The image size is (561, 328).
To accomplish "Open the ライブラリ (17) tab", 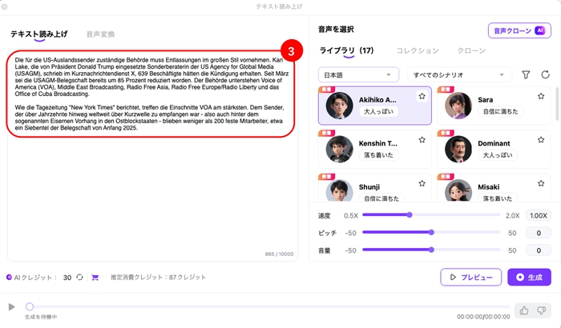I will coord(346,50).
